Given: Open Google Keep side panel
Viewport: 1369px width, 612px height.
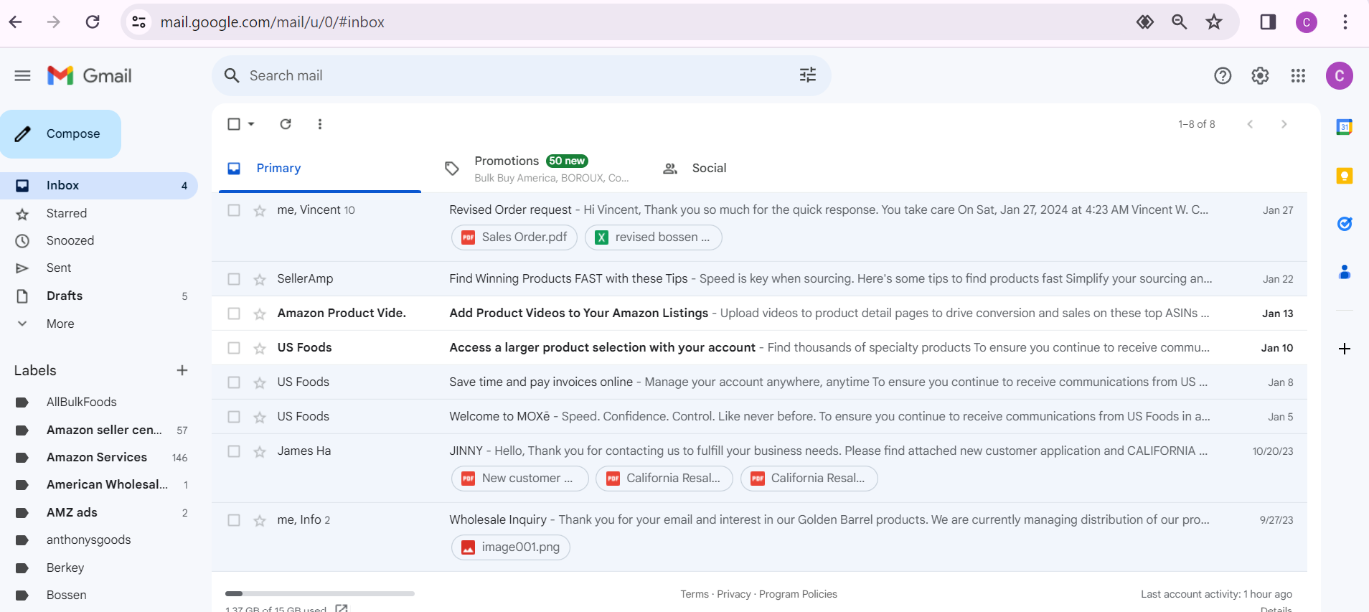Looking at the screenshot, I should (1345, 176).
